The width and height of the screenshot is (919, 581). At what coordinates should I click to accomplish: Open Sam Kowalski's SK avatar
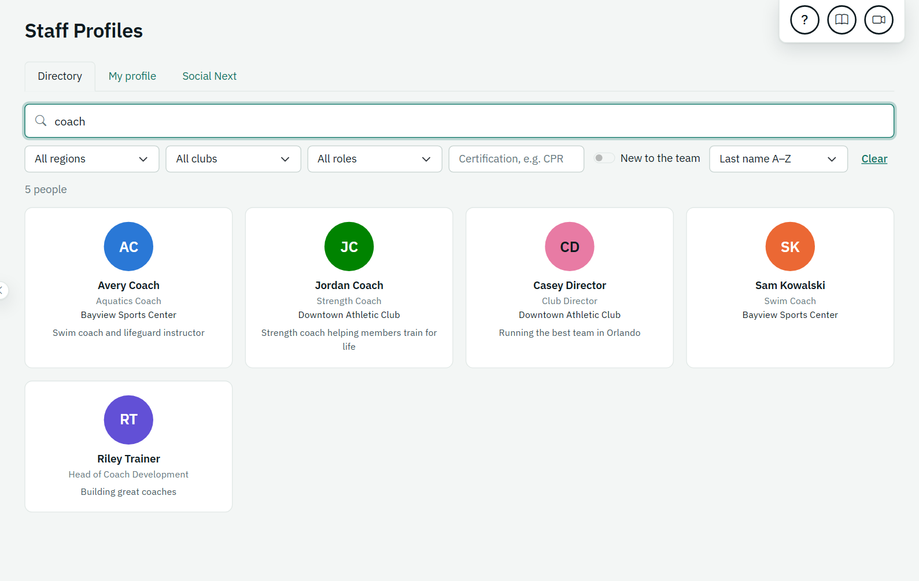click(790, 246)
